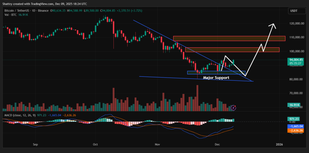The height and width of the screenshot is (153, 309).
Task: Click the Sep label on time axis
Action: [35, 145]
